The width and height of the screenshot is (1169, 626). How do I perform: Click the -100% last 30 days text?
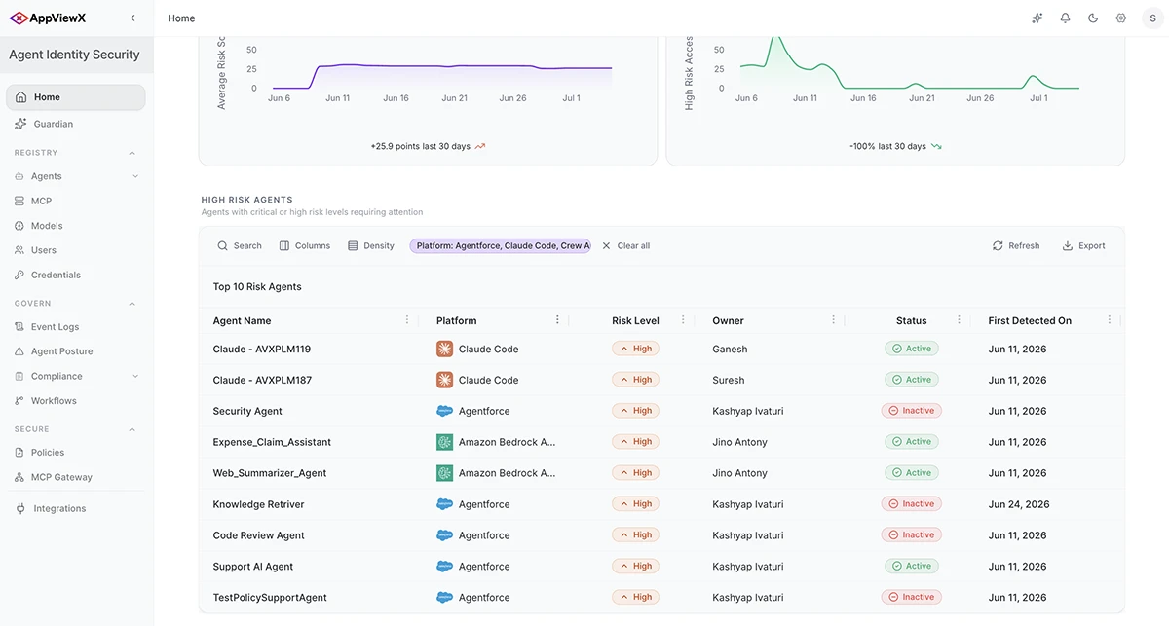(887, 146)
